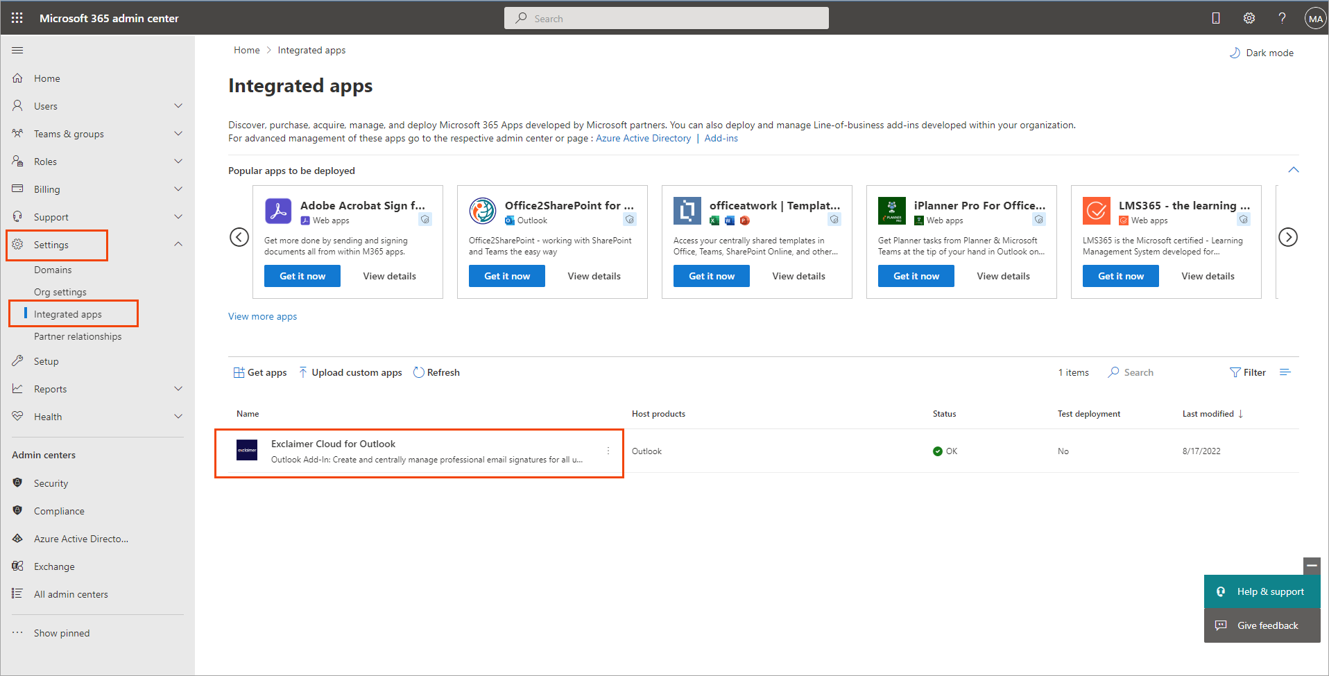Expand the Support section chevron
1329x676 pixels.
click(178, 217)
